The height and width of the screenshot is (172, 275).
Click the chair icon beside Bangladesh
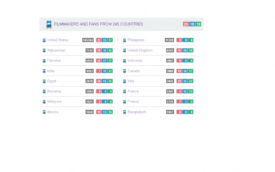(124, 112)
